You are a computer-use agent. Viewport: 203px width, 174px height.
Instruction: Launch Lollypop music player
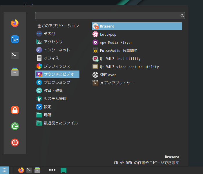click(137, 34)
